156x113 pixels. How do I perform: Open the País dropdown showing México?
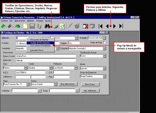coord(26,68)
